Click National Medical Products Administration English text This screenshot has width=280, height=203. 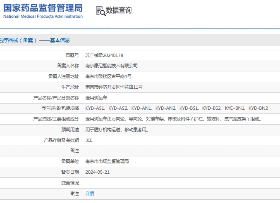coord(43,17)
